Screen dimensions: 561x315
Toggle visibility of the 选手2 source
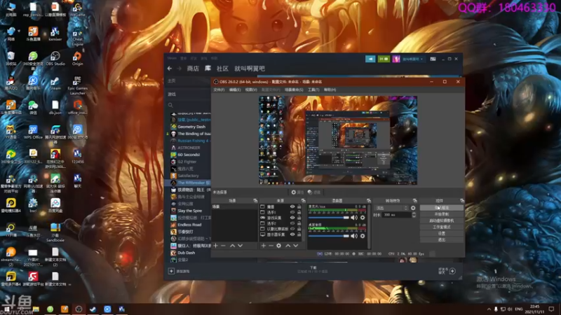pos(292,223)
